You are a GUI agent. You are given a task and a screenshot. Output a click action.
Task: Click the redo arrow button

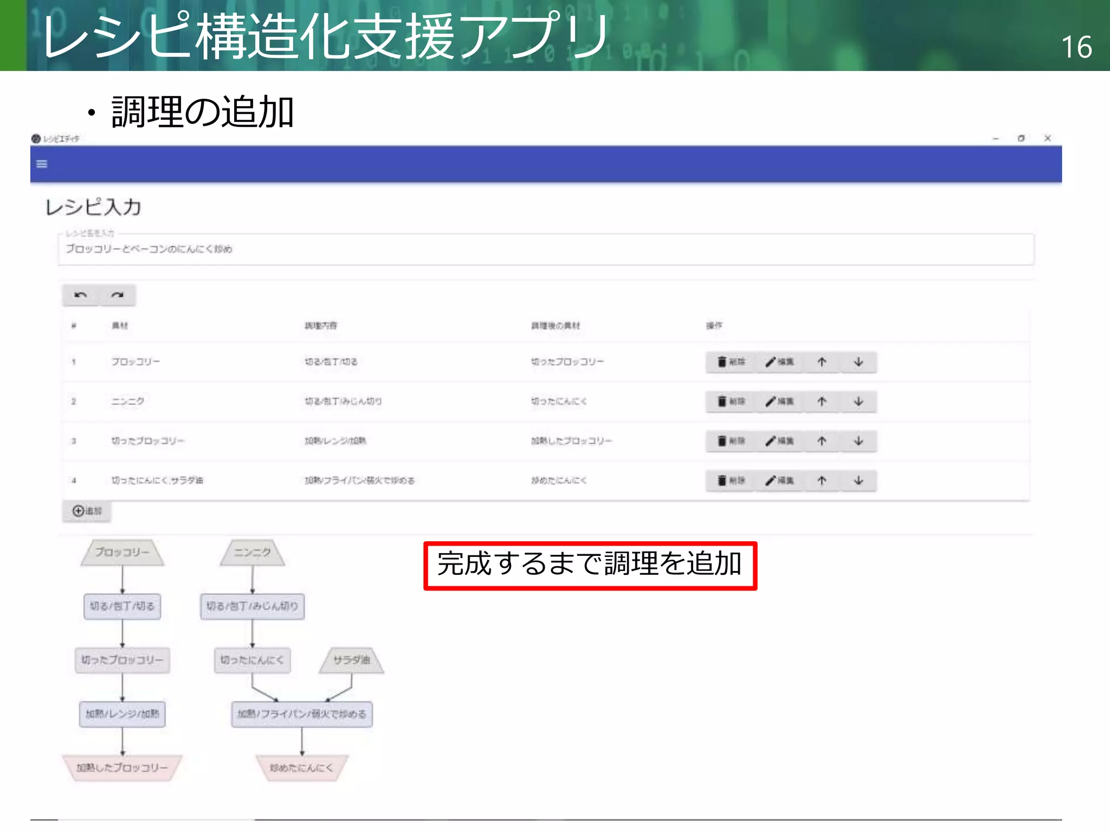(117, 295)
